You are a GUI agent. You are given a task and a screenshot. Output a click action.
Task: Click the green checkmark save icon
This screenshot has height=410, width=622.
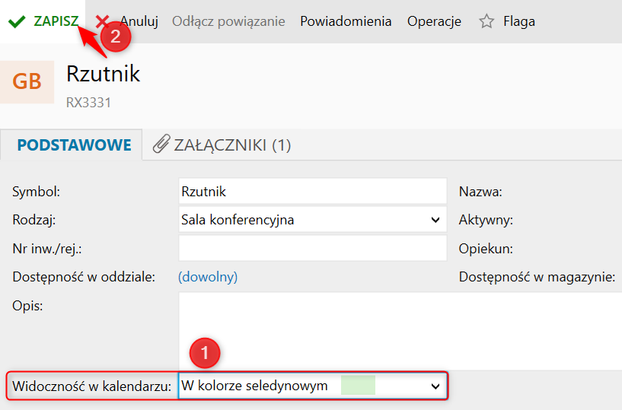click(17, 21)
